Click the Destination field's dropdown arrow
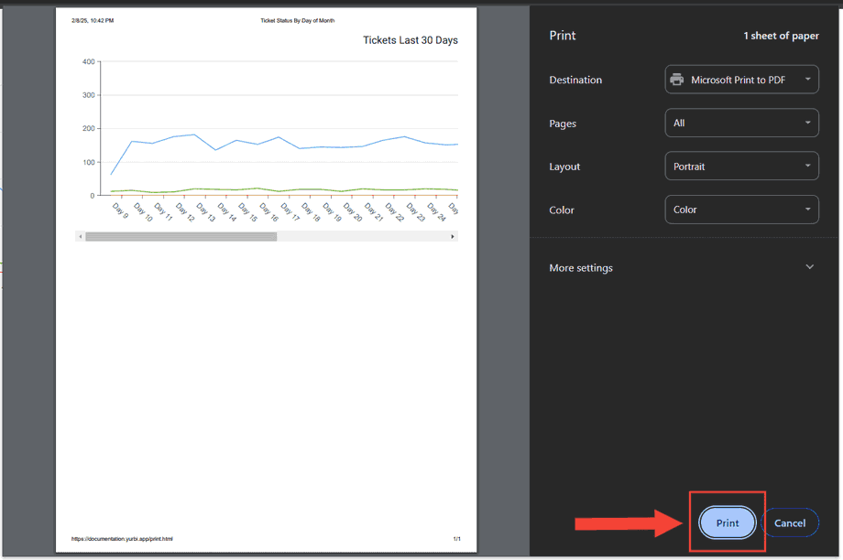This screenshot has height=560, width=843. (x=807, y=80)
